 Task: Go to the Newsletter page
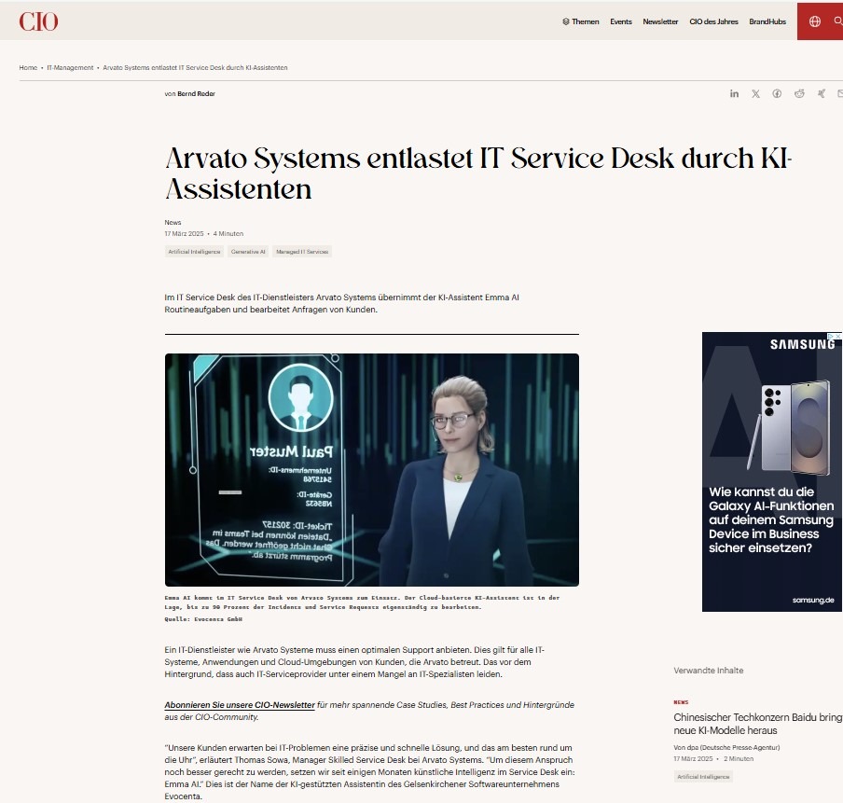[x=660, y=21]
